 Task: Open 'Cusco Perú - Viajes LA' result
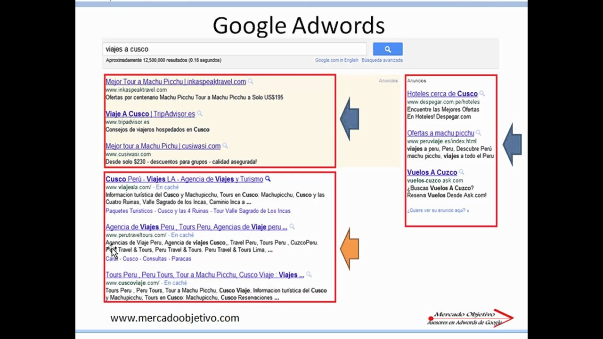coord(184,179)
